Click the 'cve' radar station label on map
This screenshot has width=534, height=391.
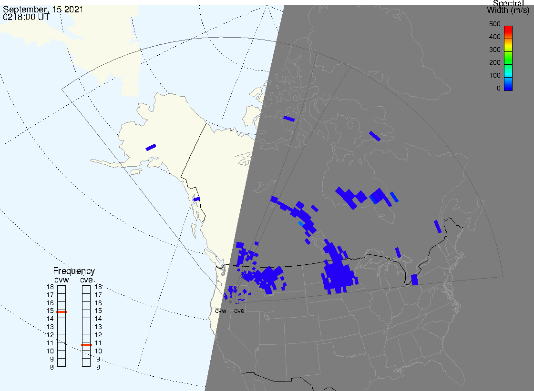coord(239,311)
